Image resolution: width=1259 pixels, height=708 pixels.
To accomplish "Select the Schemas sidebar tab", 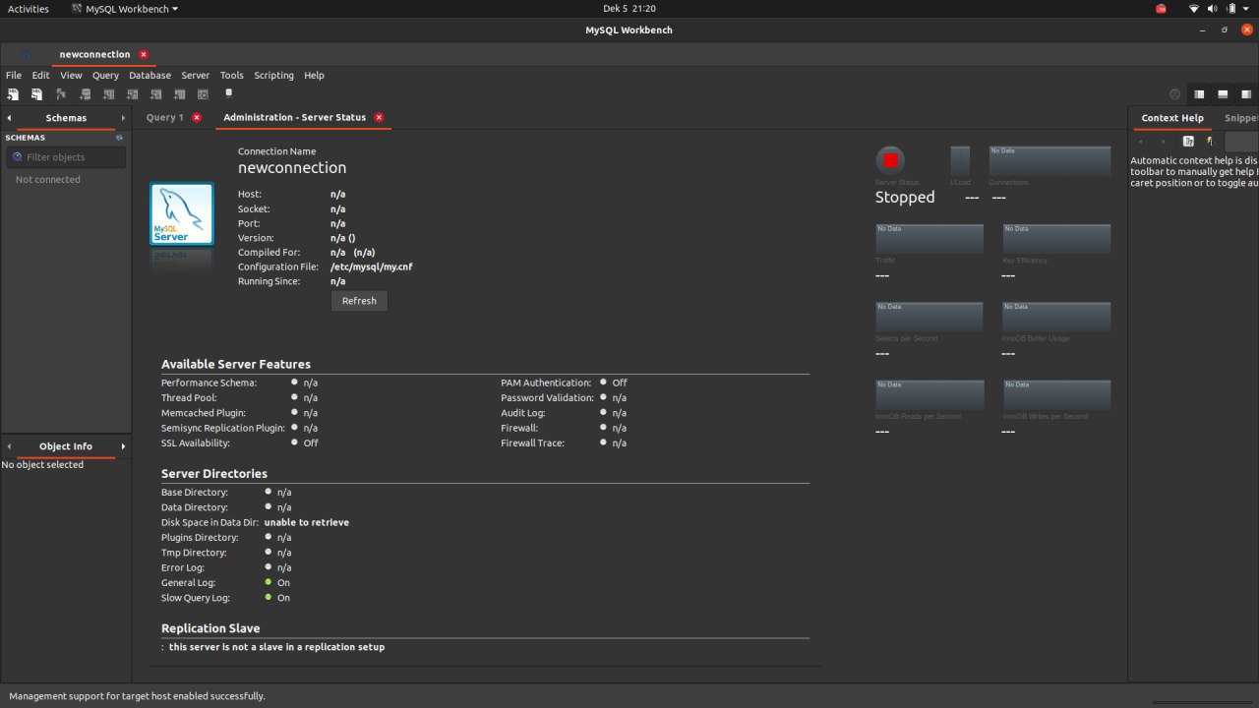I will pyautogui.click(x=66, y=118).
